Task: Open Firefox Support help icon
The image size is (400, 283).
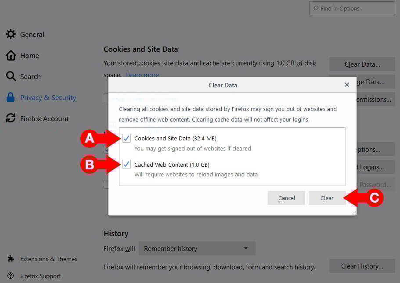Action: 11,276
